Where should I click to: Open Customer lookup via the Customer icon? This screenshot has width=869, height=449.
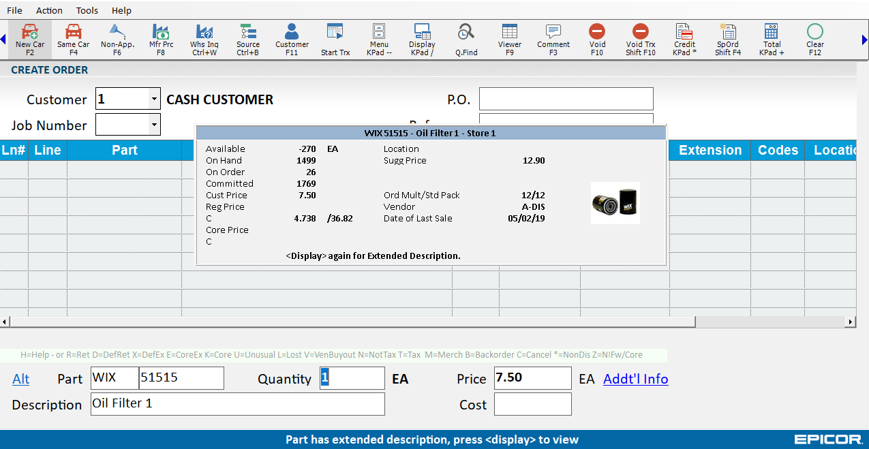pyautogui.click(x=291, y=39)
